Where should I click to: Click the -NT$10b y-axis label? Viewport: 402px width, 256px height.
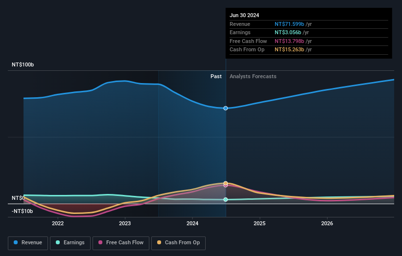click(23, 211)
